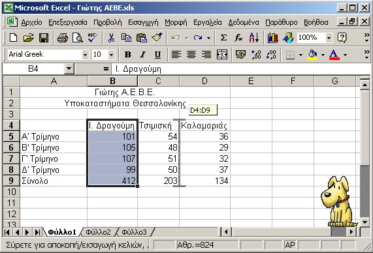Click the AutoSum sigma icon
The image size is (373, 253).
coord(223,38)
